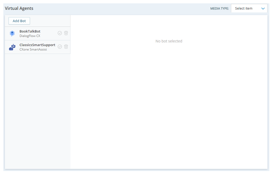Delete BookTalkBot with the trash icon
270x175 pixels.
pyautogui.click(x=66, y=33)
